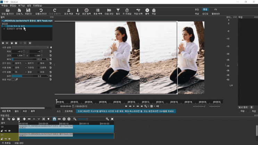Click the Open File (파일 열기) toolbar icon
This screenshot has width=258, height=145.
(x=8, y=10)
